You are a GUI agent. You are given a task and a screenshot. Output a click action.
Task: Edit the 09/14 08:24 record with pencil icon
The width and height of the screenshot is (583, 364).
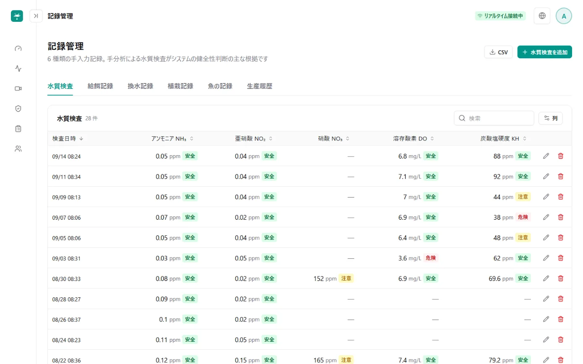pyautogui.click(x=546, y=156)
